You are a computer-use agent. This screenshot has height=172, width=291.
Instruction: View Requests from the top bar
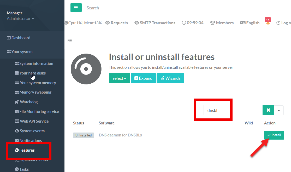116,23
